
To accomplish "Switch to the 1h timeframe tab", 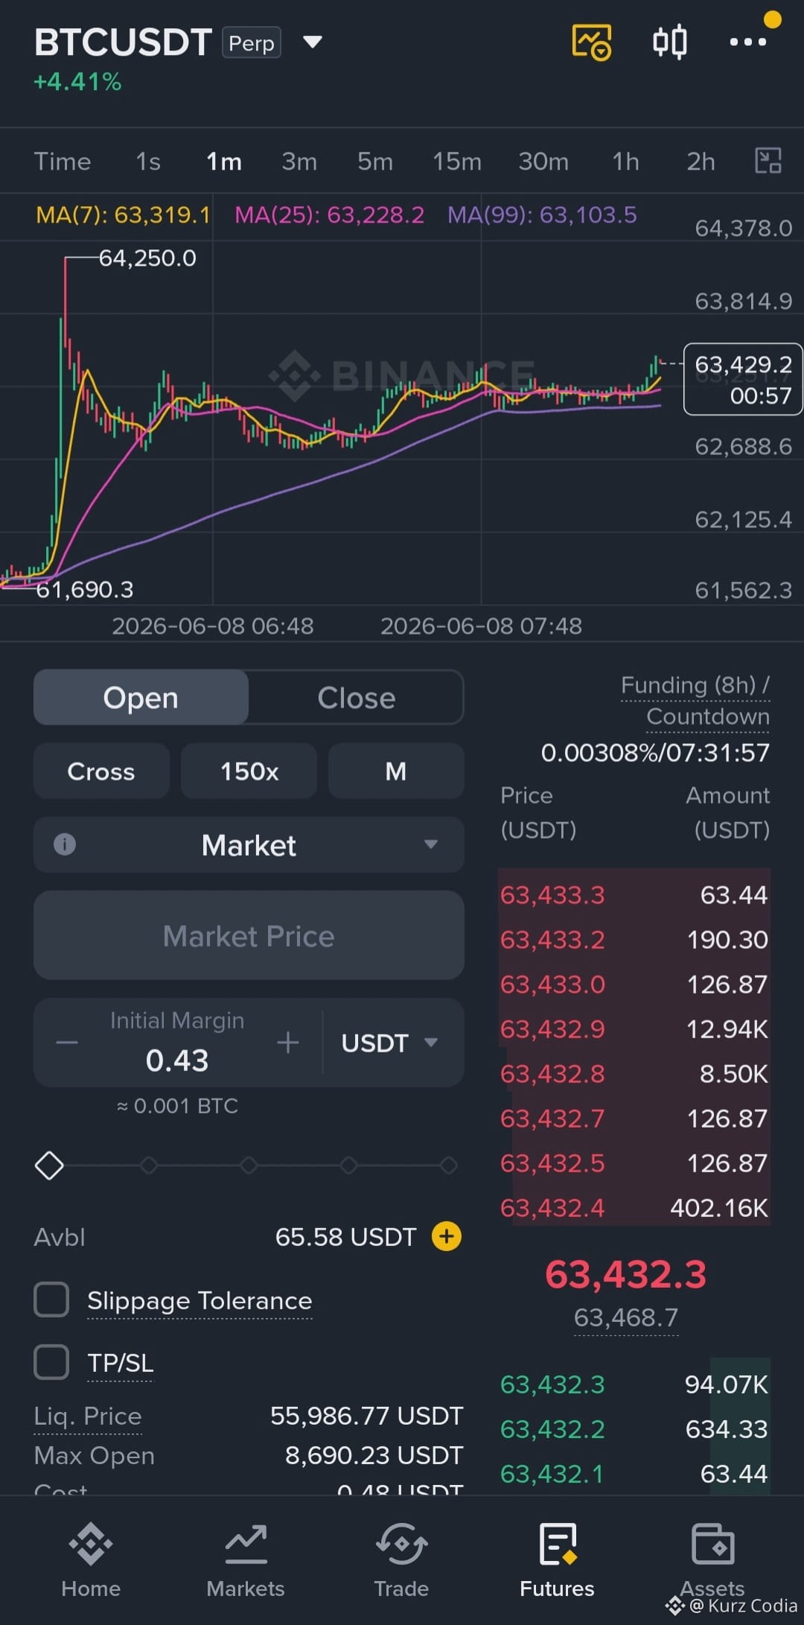I will 625,162.
